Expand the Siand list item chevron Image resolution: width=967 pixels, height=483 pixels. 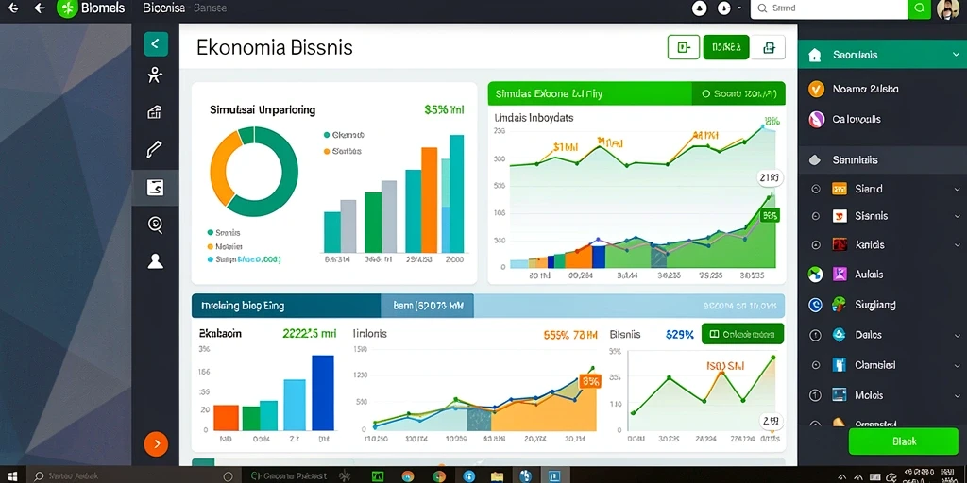click(x=957, y=189)
